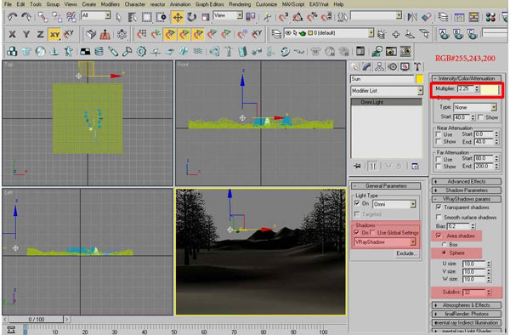Open the Modifiers menu

point(110,4)
